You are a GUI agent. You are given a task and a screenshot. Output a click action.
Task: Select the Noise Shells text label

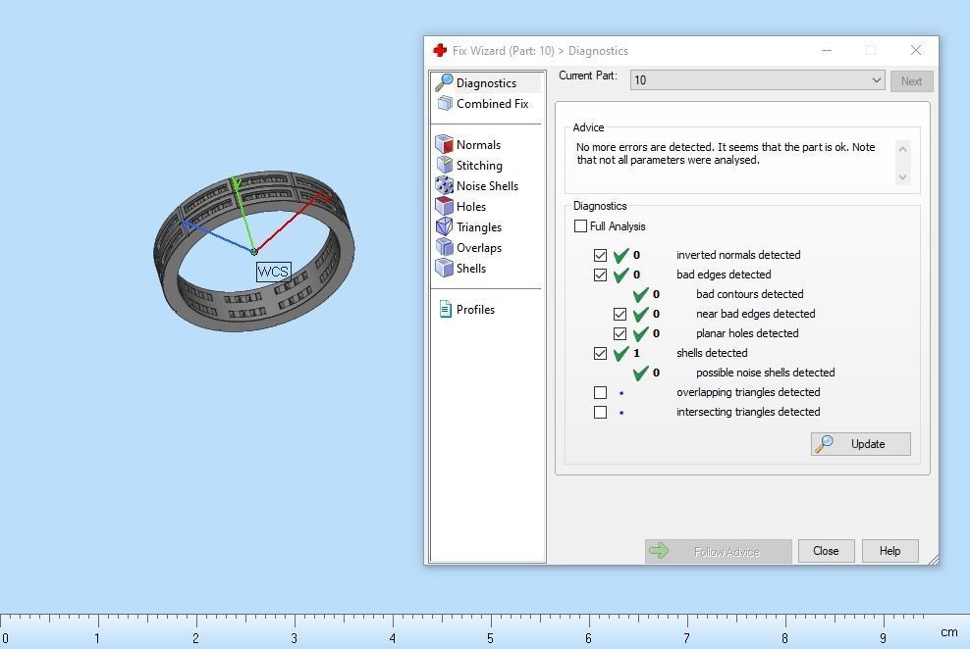point(488,186)
